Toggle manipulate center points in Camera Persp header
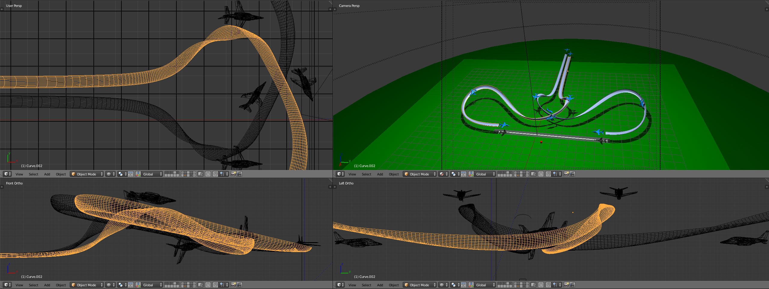The height and width of the screenshot is (289, 769). click(x=464, y=174)
